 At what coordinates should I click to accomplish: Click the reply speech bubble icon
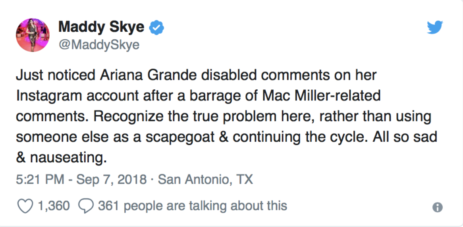(x=85, y=206)
